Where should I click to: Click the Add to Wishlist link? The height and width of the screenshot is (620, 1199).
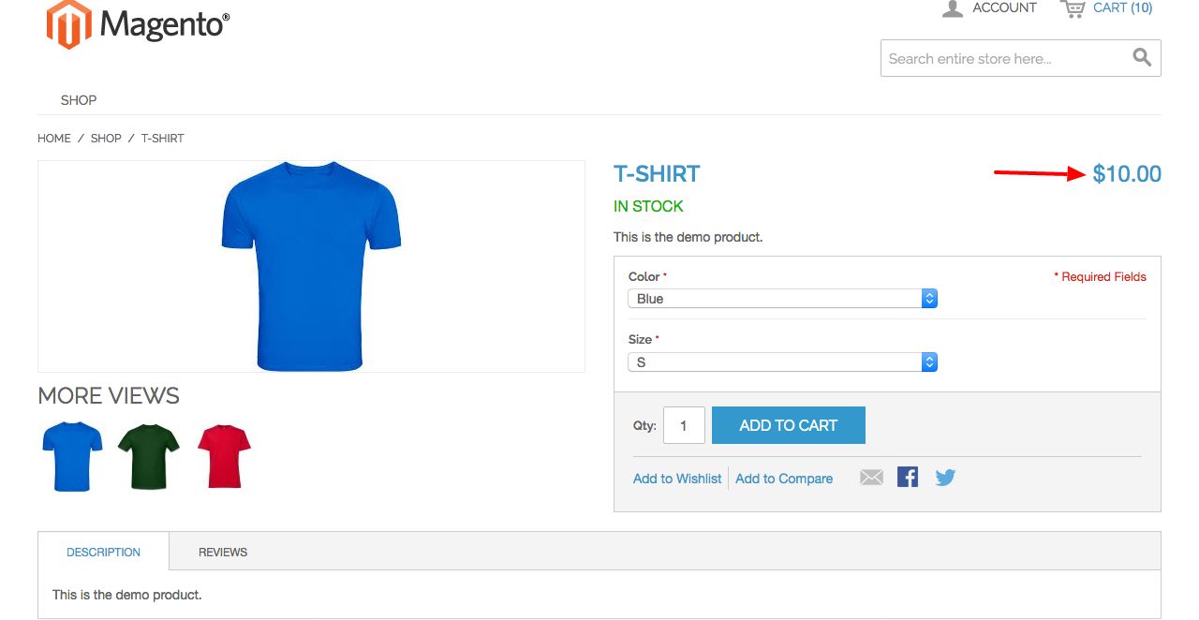pyautogui.click(x=677, y=479)
